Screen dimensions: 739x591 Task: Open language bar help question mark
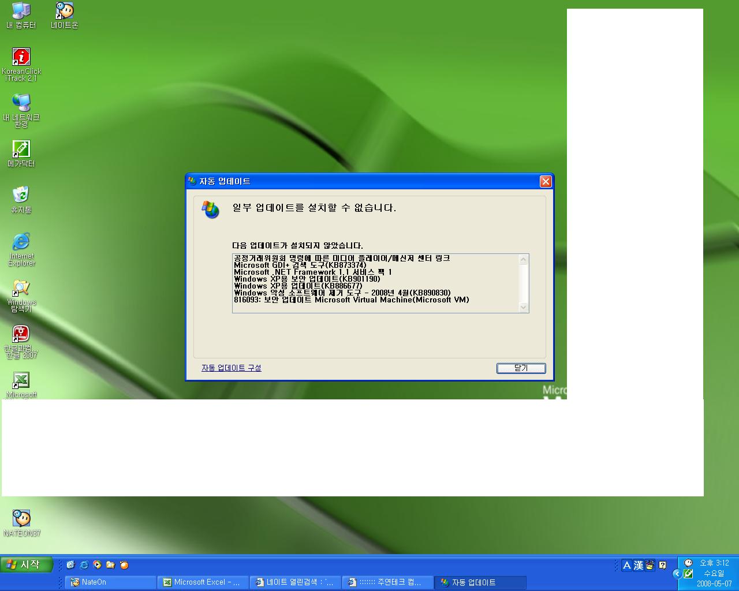[663, 566]
